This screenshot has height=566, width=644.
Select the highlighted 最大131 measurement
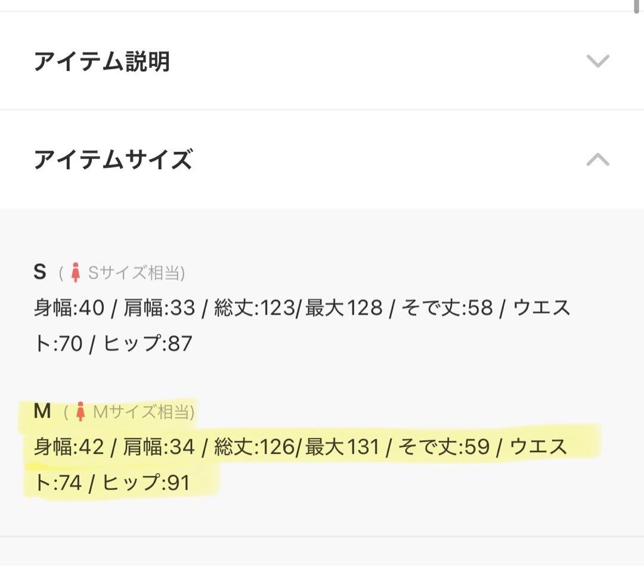(342, 447)
